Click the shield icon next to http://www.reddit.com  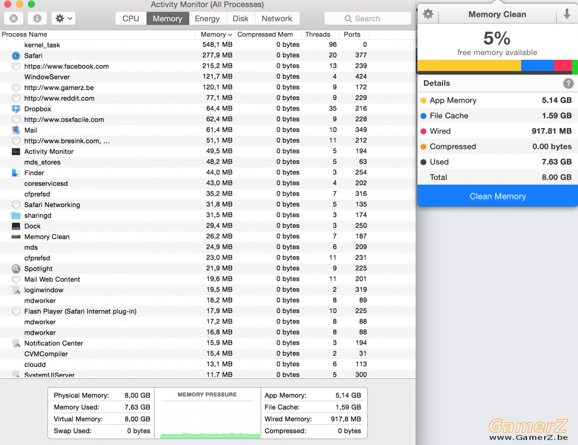16,98
